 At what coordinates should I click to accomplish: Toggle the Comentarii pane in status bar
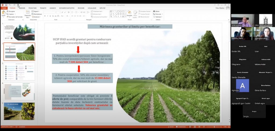(181, 127)
